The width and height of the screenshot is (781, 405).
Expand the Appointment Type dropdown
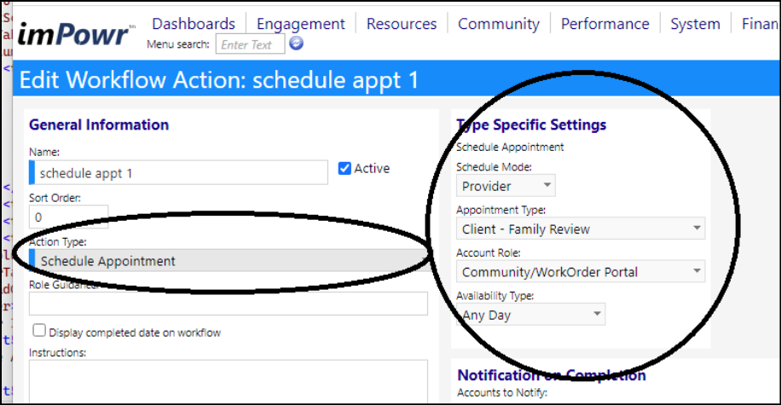point(581,229)
